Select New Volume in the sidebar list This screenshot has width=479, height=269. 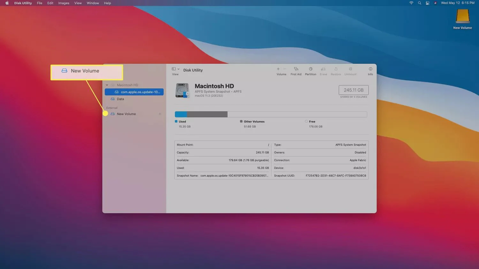coord(126,114)
